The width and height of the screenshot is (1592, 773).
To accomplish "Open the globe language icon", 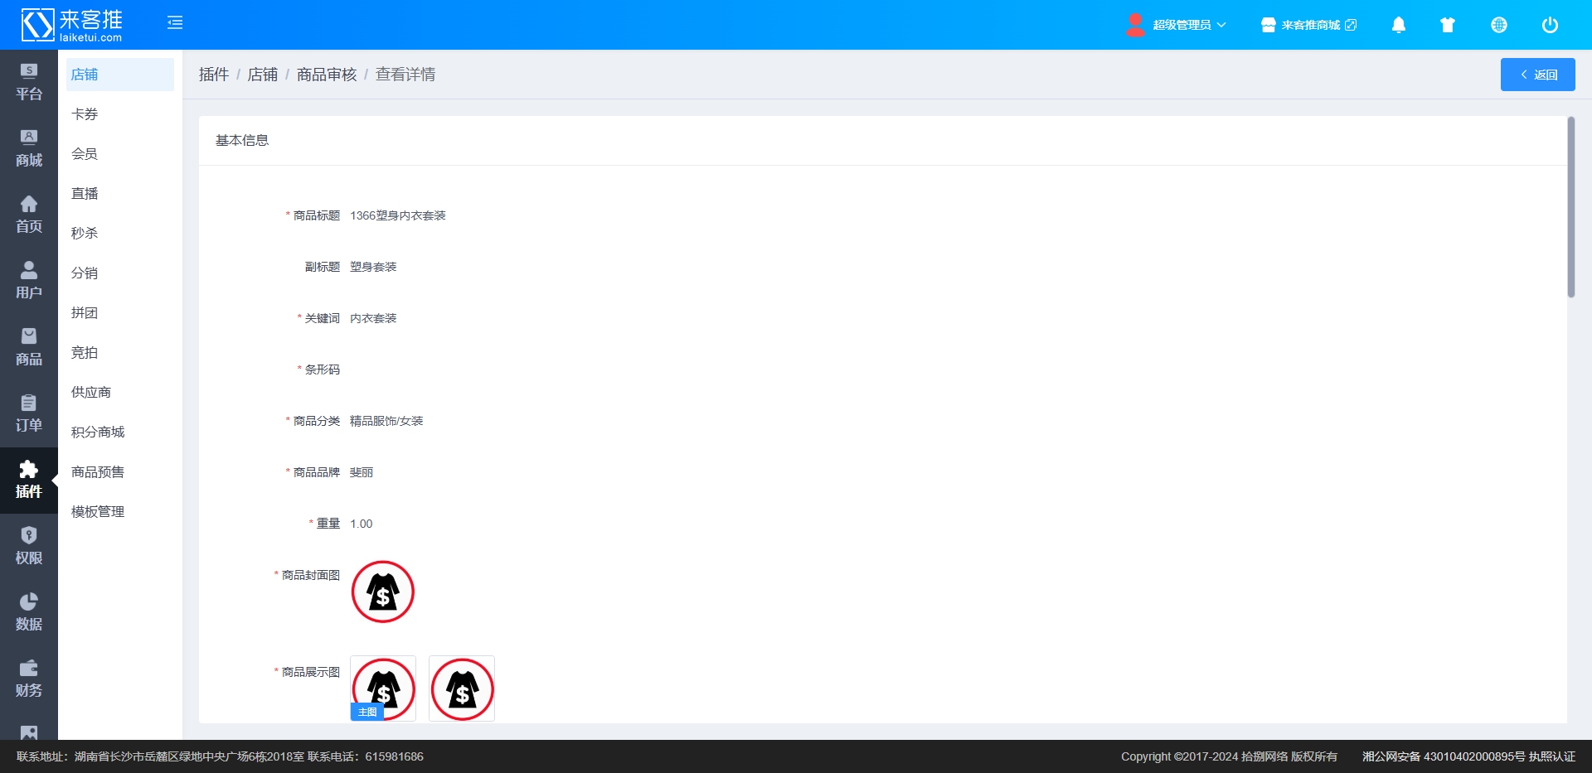I will [1498, 25].
